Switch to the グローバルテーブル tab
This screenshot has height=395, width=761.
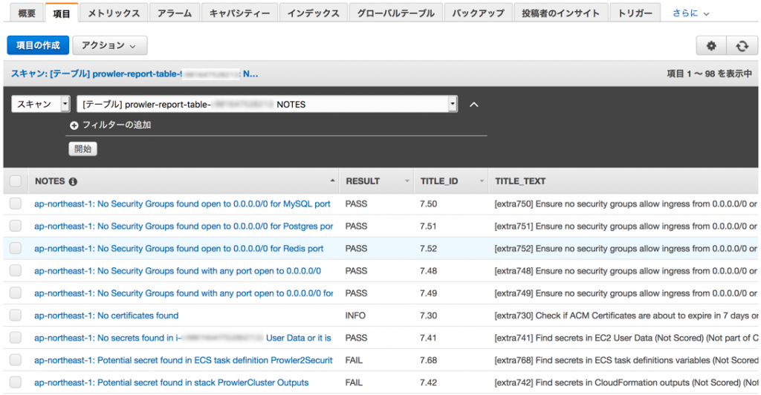396,13
